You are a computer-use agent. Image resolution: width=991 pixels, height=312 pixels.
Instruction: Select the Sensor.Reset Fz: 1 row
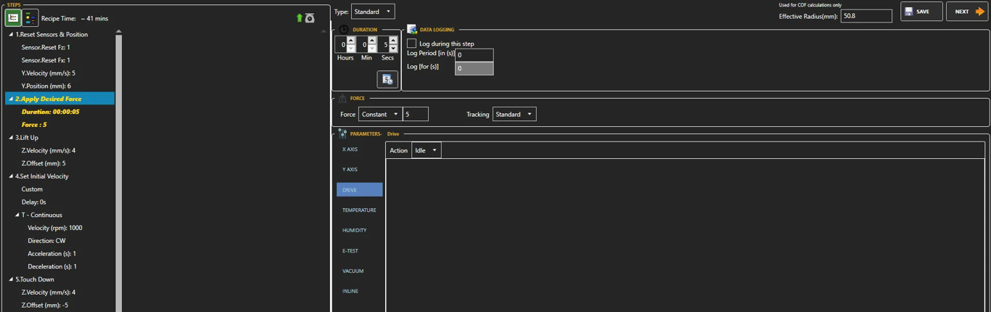coord(46,48)
